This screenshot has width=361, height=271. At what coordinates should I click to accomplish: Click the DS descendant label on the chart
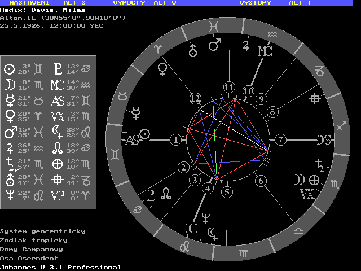(x=323, y=140)
